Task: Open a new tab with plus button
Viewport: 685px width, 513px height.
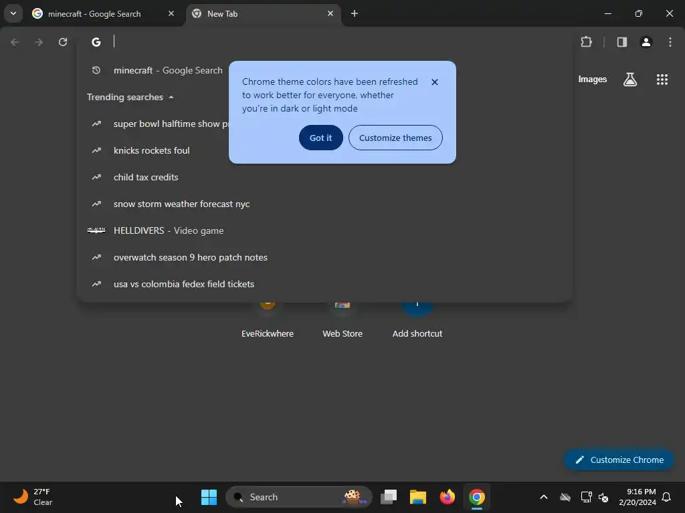Action: 355,13
